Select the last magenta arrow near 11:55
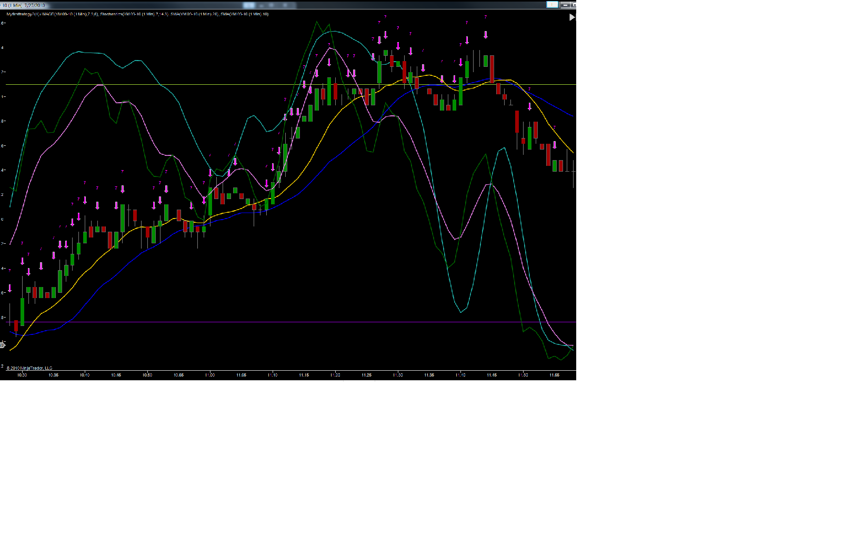This screenshot has width=853, height=544. [x=554, y=145]
